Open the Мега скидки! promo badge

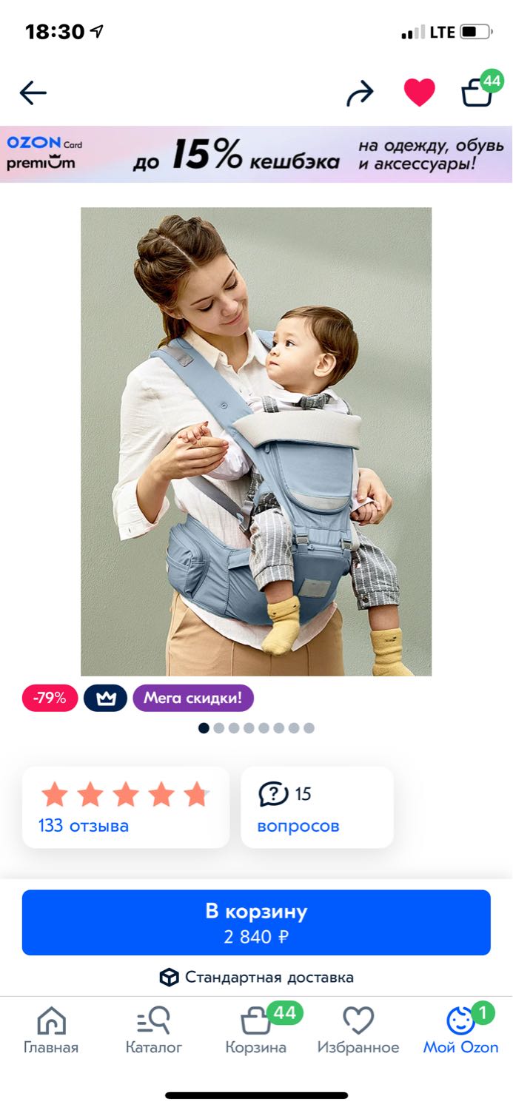193,698
